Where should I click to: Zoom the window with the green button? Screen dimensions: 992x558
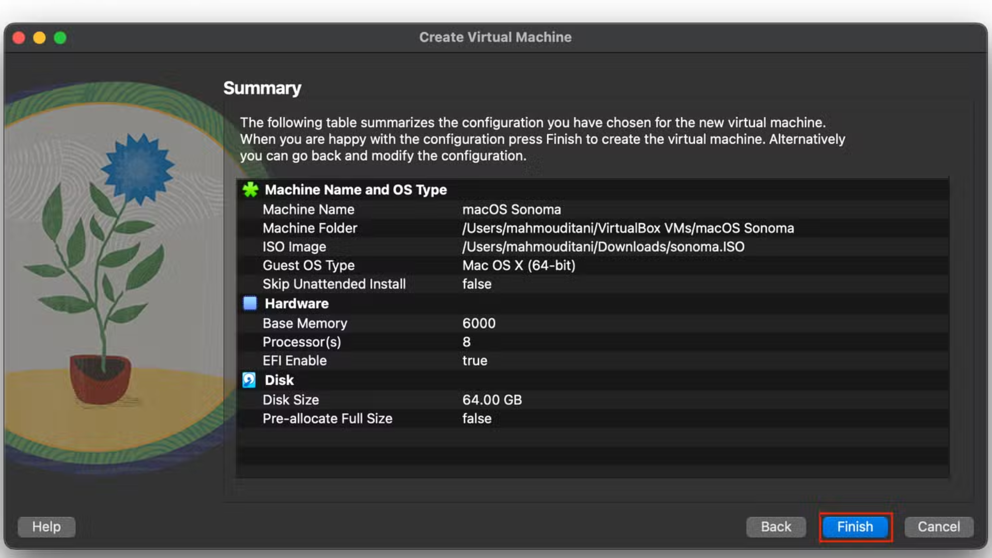(60, 38)
